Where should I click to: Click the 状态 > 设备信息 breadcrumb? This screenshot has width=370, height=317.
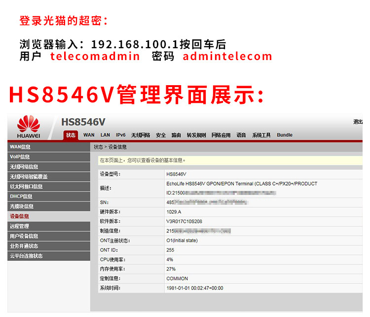pos(110,147)
